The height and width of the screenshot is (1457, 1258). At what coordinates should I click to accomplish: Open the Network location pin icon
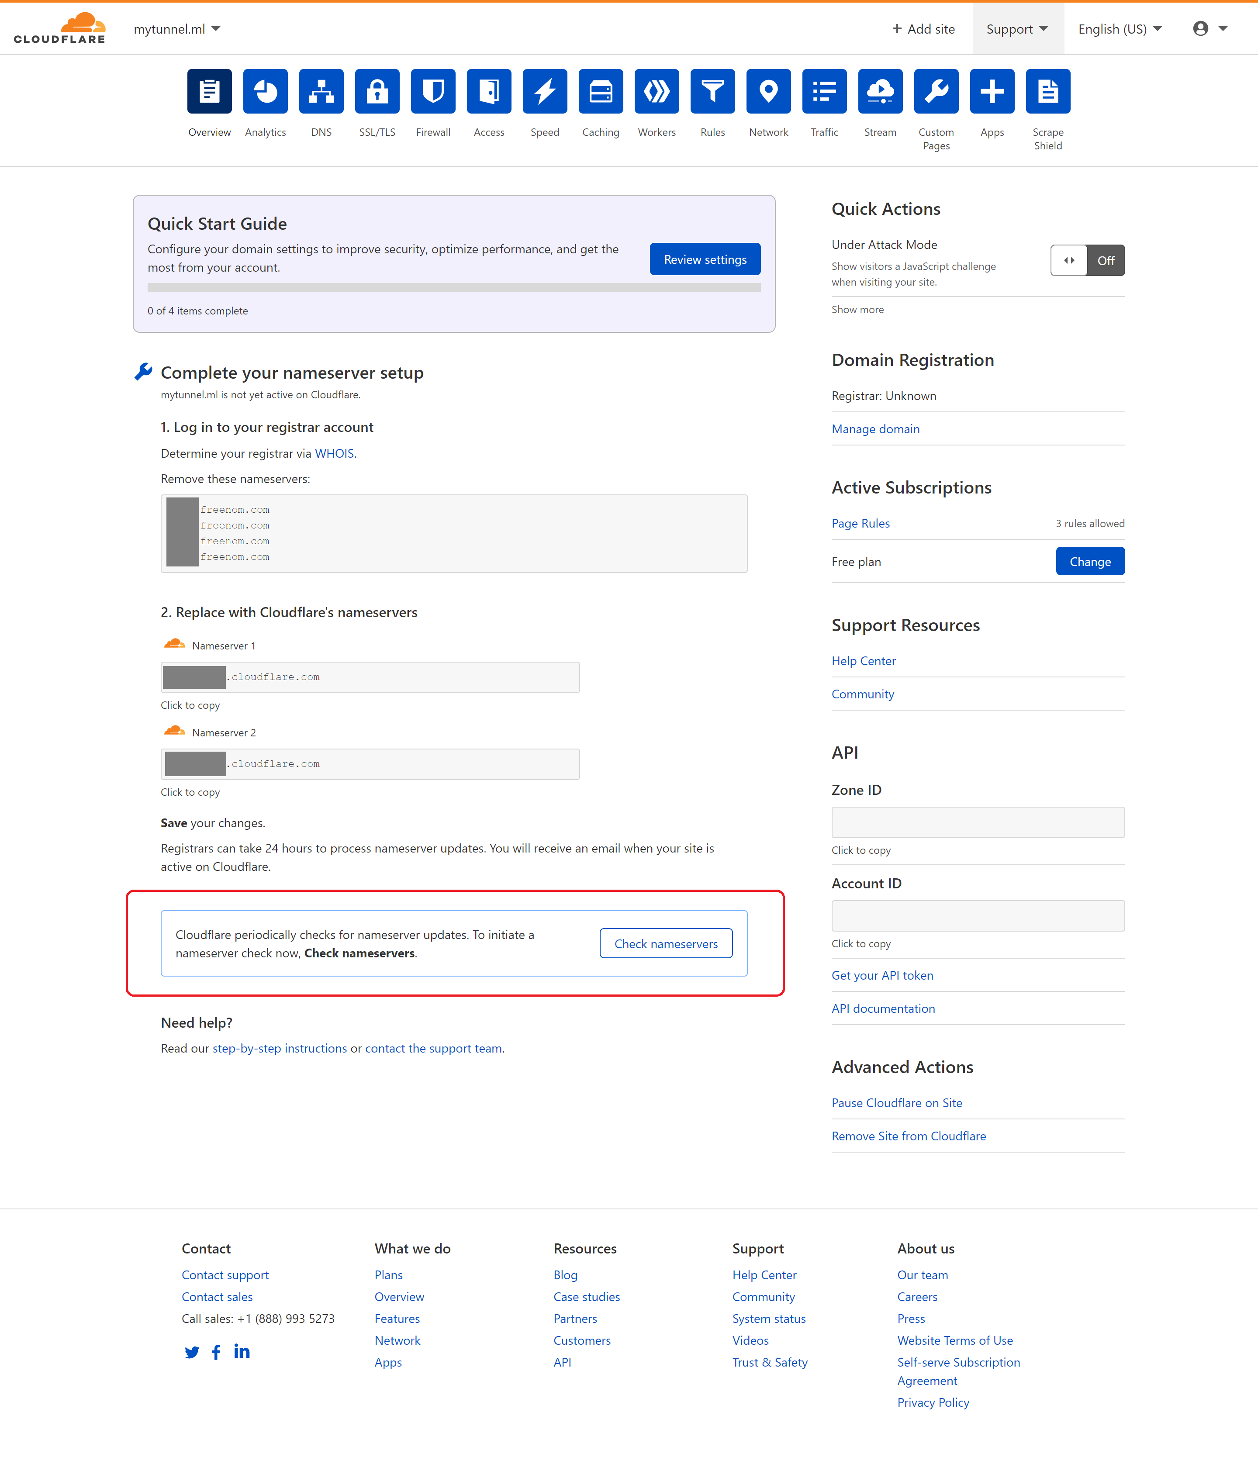point(769,91)
